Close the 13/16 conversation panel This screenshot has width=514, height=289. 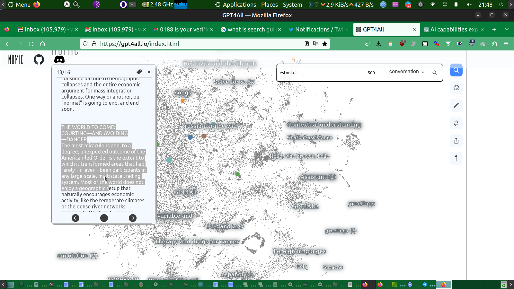(149, 72)
